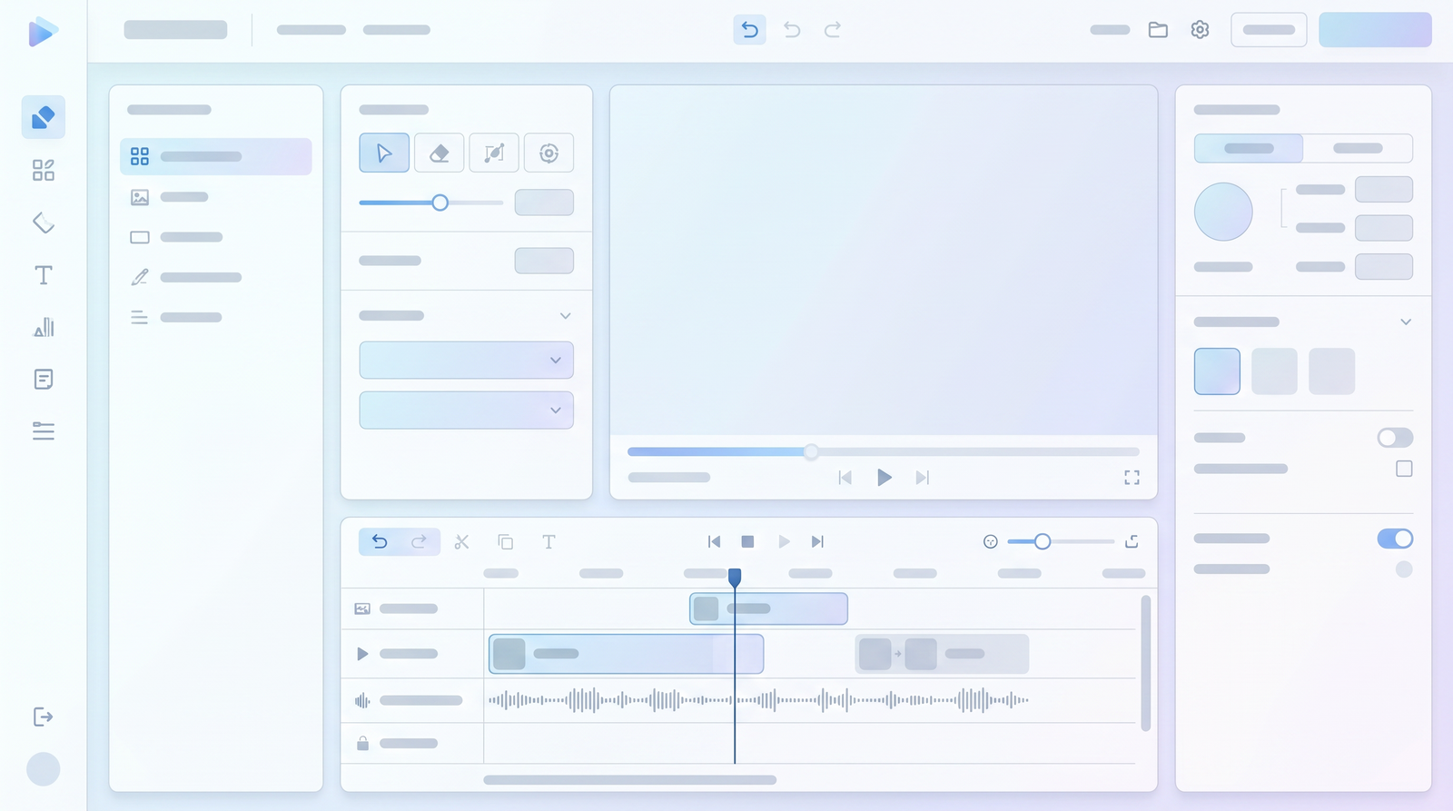Click the fullscreen icon in preview
The image size is (1453, 811).
point(1132,478)
